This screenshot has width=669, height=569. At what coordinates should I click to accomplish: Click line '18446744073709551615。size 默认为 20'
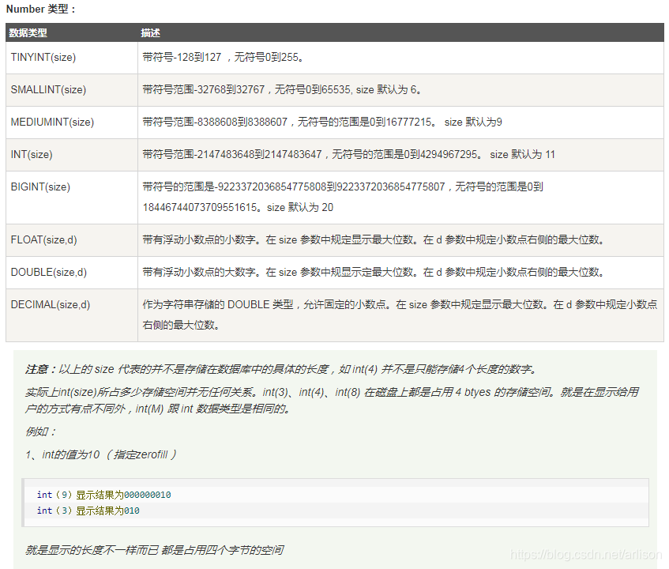click(238, 208)
